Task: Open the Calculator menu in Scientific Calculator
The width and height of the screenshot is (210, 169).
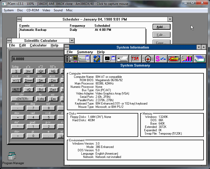Action: coord(38,45)
